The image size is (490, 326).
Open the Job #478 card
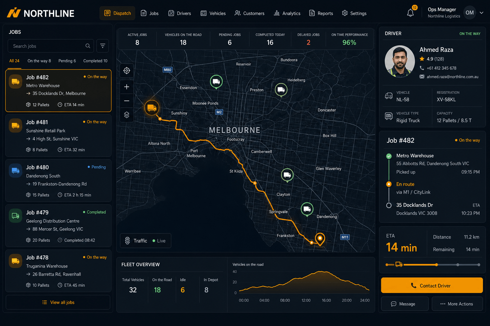[x=58, y=271]
